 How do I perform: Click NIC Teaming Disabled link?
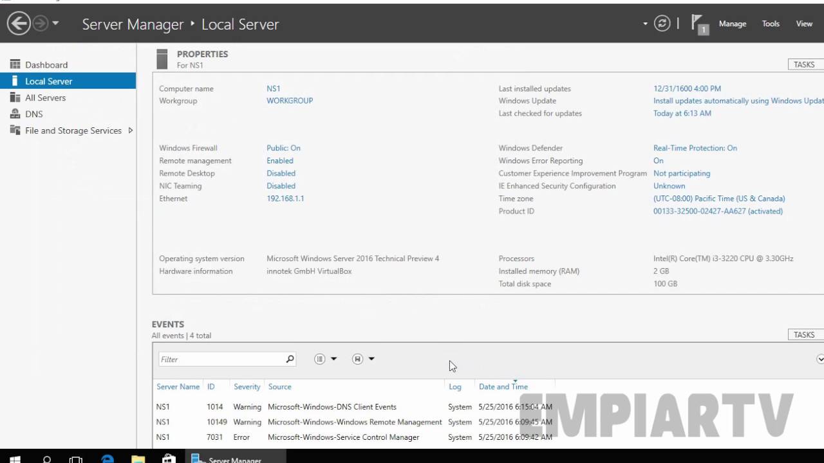tap(281, 186)
